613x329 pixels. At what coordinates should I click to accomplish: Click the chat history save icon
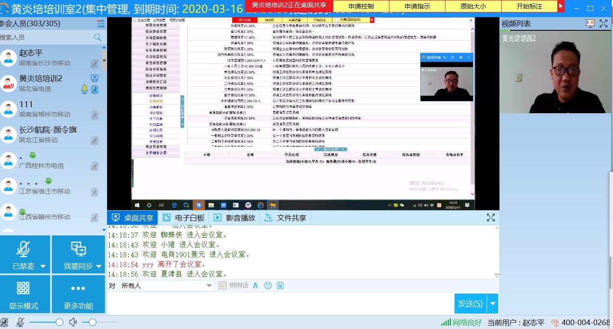tap(280, 285)
